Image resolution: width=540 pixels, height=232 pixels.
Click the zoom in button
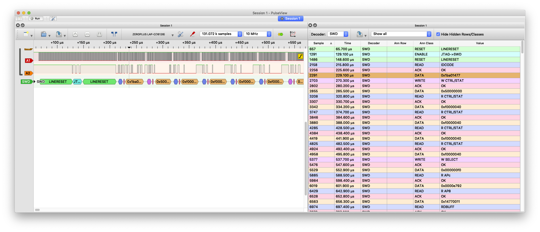point(75,34)
